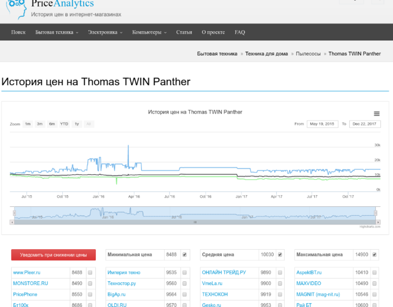Open the MAGNIT (mag-nit.ru) store link
Screen dimensions: 393x307
318,294
